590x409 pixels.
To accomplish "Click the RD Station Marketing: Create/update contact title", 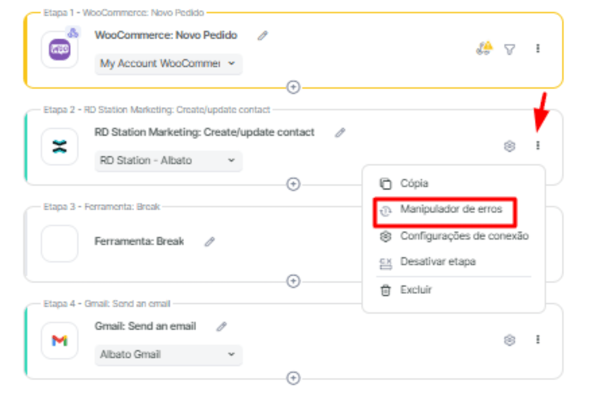I will 205,133.
